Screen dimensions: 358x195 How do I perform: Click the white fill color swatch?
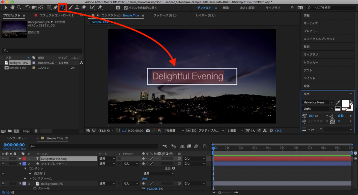coord(345,103)
